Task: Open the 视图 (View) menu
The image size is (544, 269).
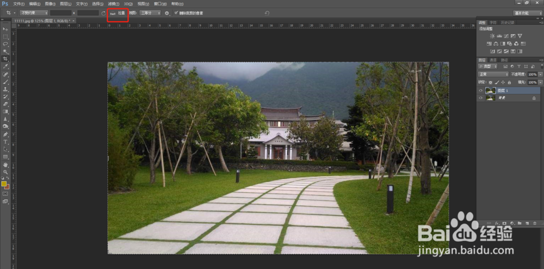Action: point(143,4)
